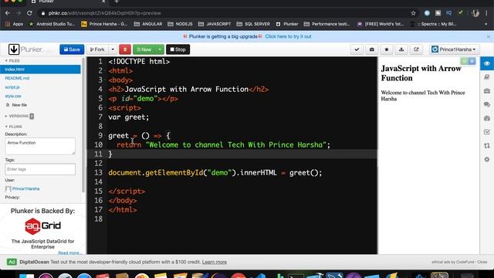
Task: Click the green checkmark extension icon
Action: [460, 13]
